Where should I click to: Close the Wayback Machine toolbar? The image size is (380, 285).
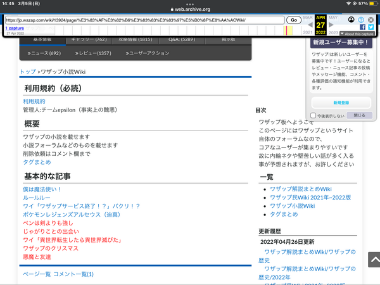(x=371, y=20)
